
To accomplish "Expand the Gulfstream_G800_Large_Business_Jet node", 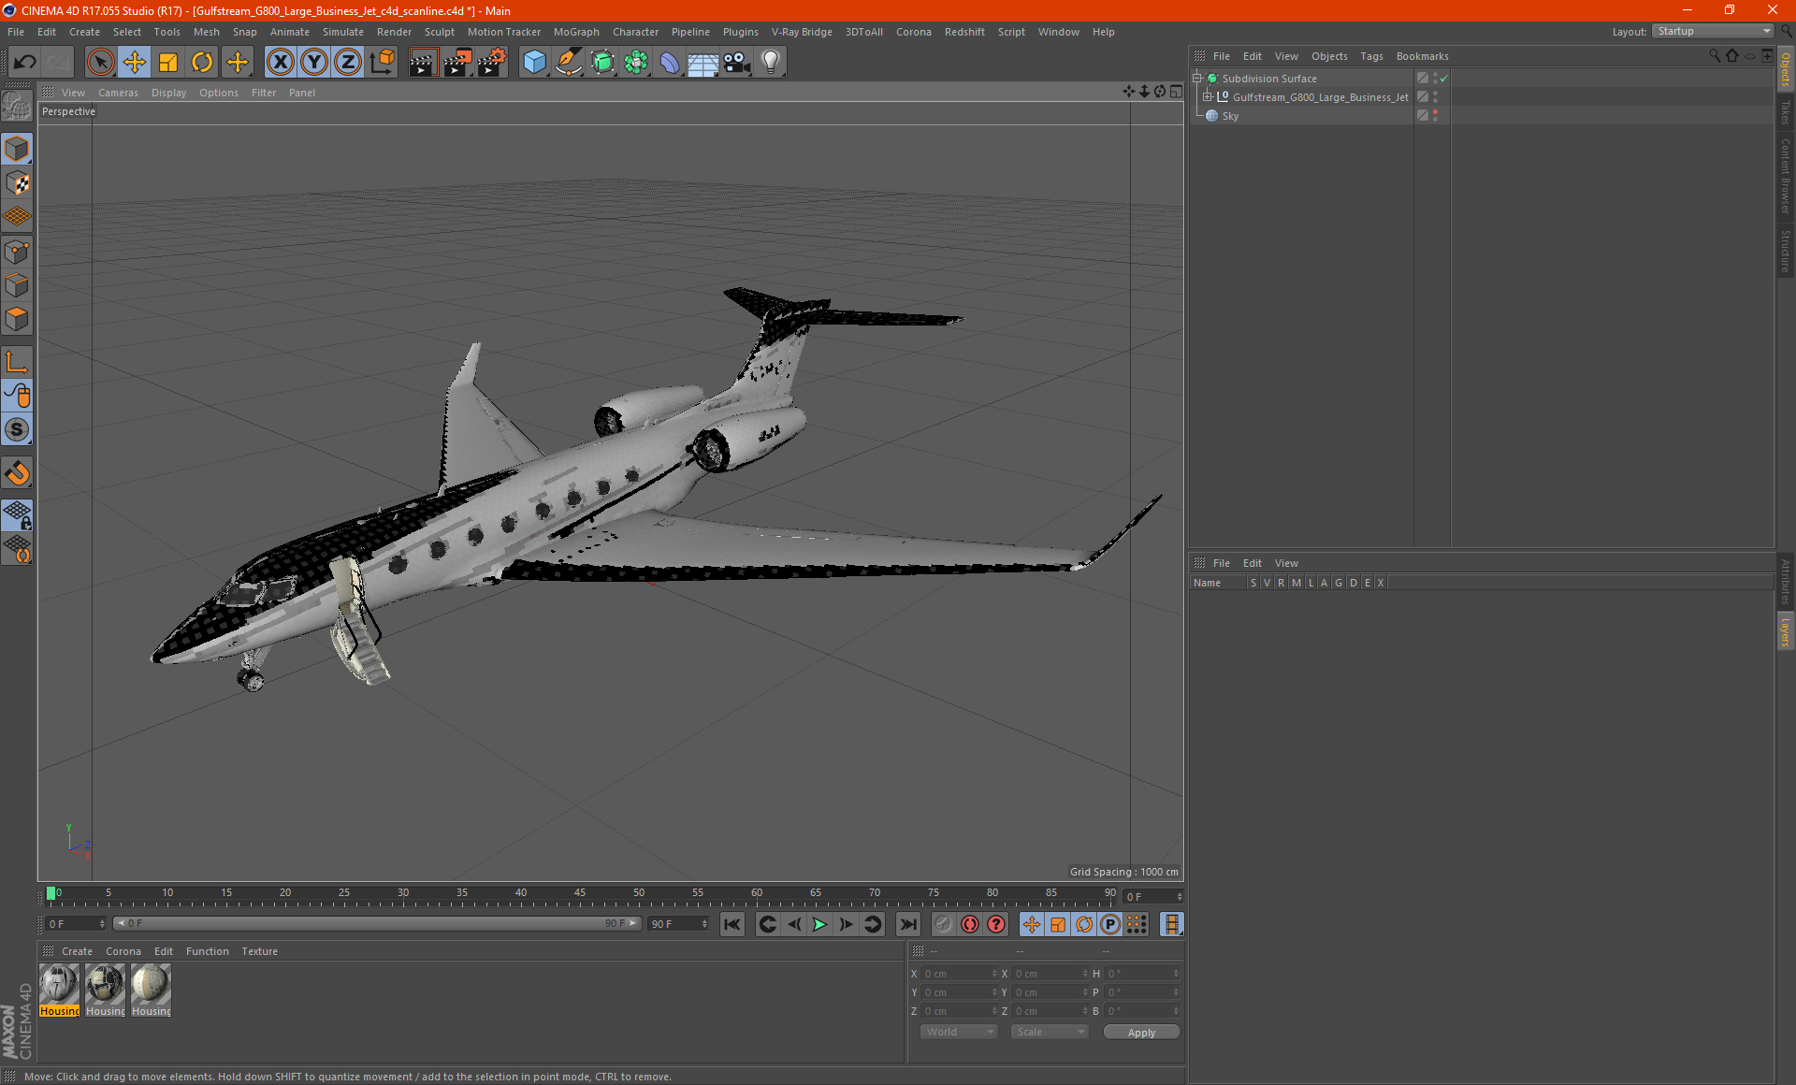I will (1208, 96).
